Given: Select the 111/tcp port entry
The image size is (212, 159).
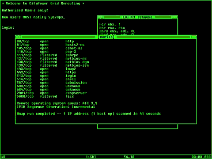Looking at the screenshot, I should point(24,55).
